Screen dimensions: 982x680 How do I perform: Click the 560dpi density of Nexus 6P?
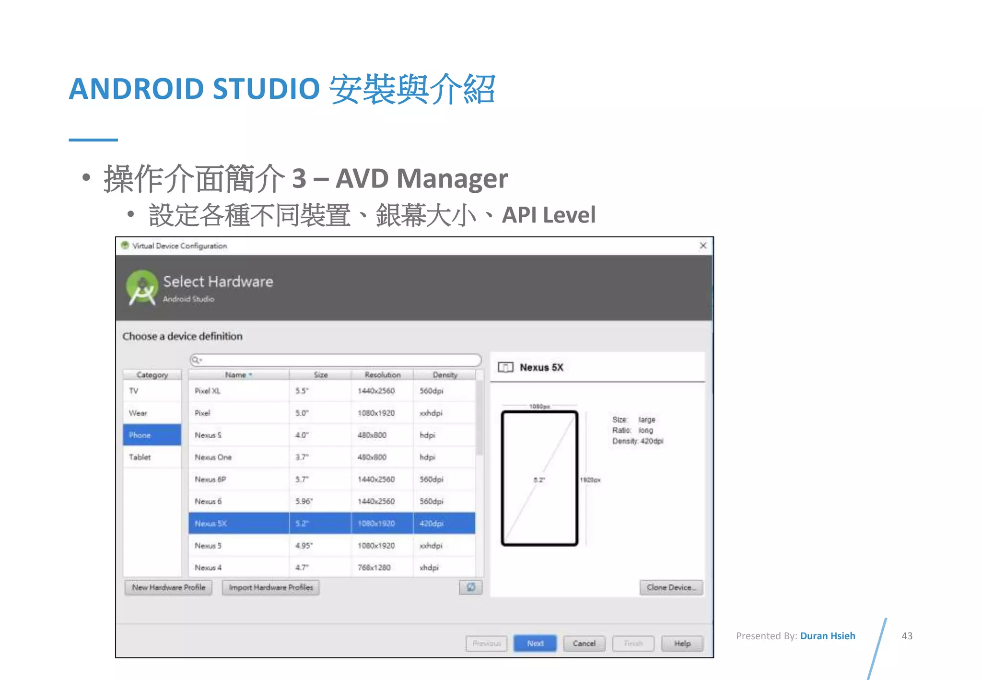point(432,479)
